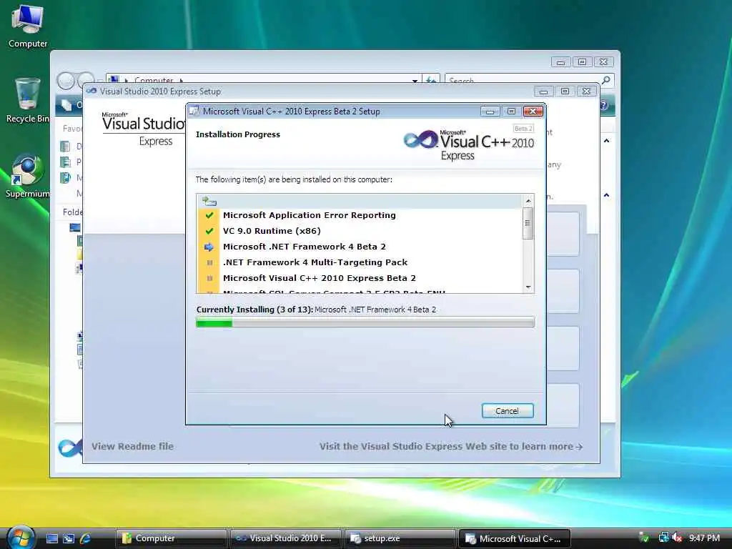Screen dimensions: 732x549
Task: Visit the Visual Studio Express Web site link
Action: click(x=451, y=446)
